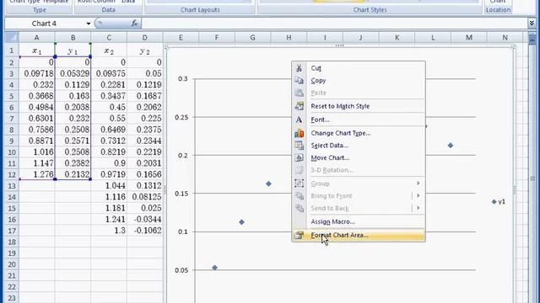
Task: Click the chart data point near 0.05
Action: pos(214,268)
